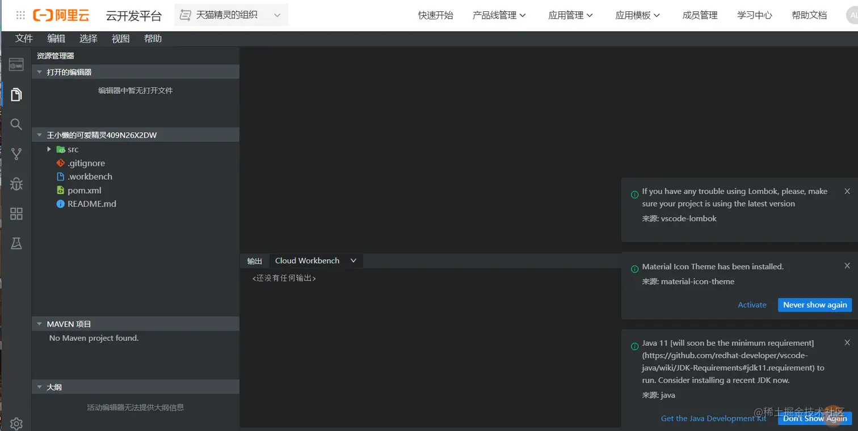
Task: Open 帮助文档
Action: pos(809,15)
